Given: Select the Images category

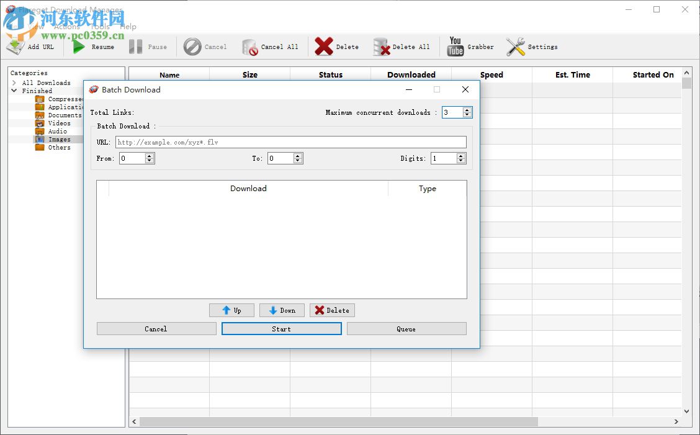Looking at the screenshot, I should [59, 140].
